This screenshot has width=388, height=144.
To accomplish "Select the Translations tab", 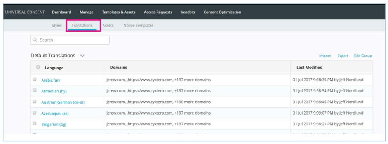I will click(x=82, y=26).
